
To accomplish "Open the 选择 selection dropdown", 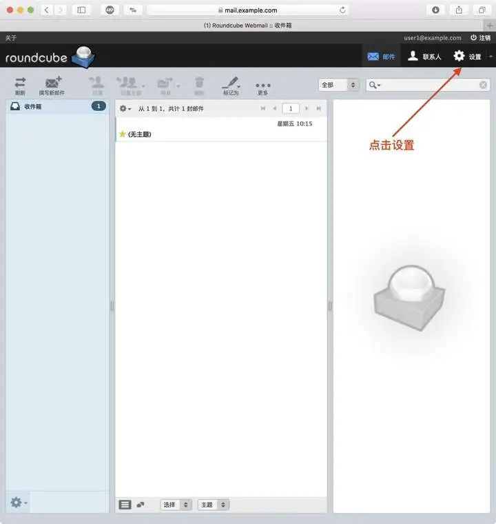I will coord(176,505).
